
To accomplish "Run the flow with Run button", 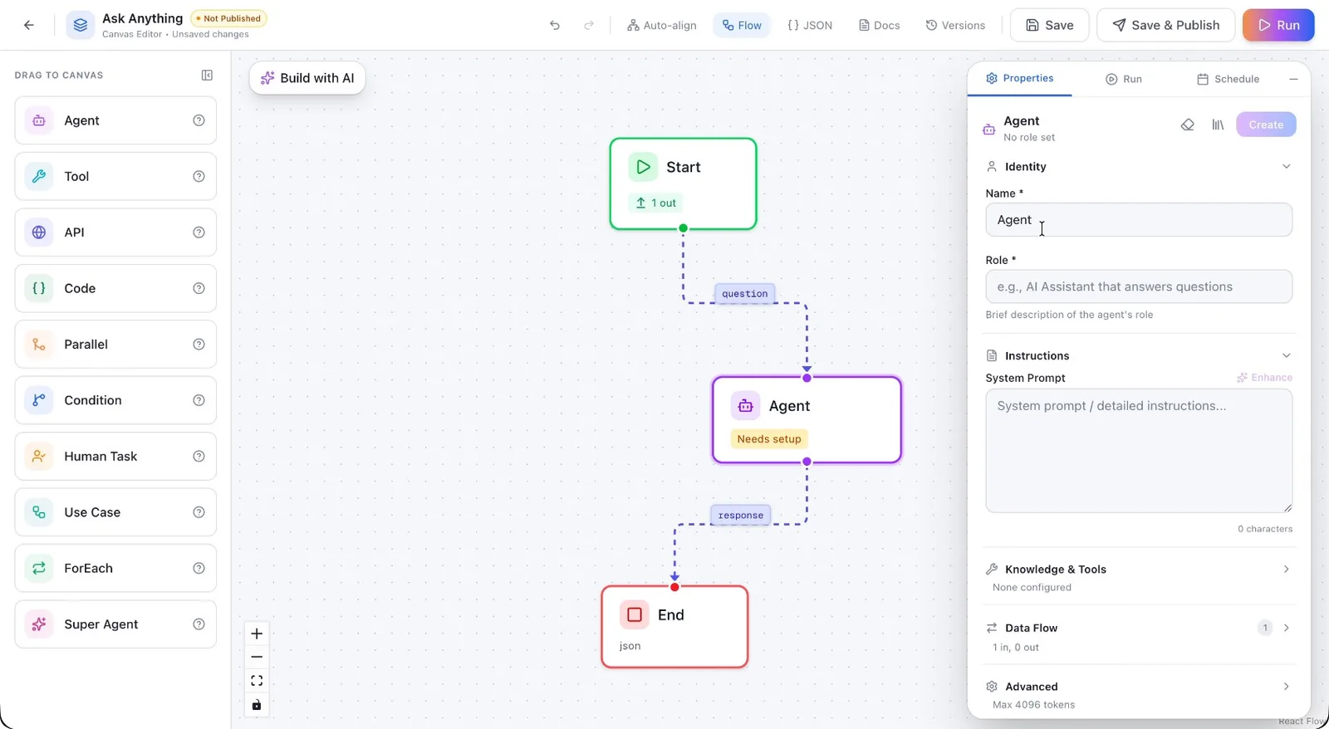I will [1278, 25].
